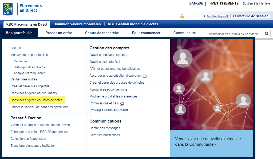Click the magnifying glass search icon
This screenshot has width=273, height=159.
pyautogui.click(x=267, y=34)
